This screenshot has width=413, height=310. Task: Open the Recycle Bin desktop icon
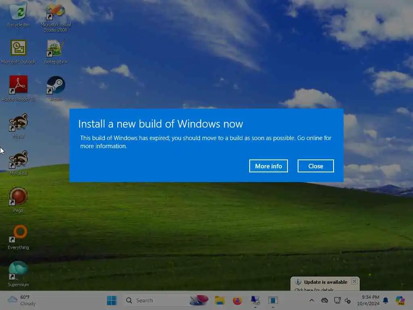pyautogui.click(x=18, y=14)
